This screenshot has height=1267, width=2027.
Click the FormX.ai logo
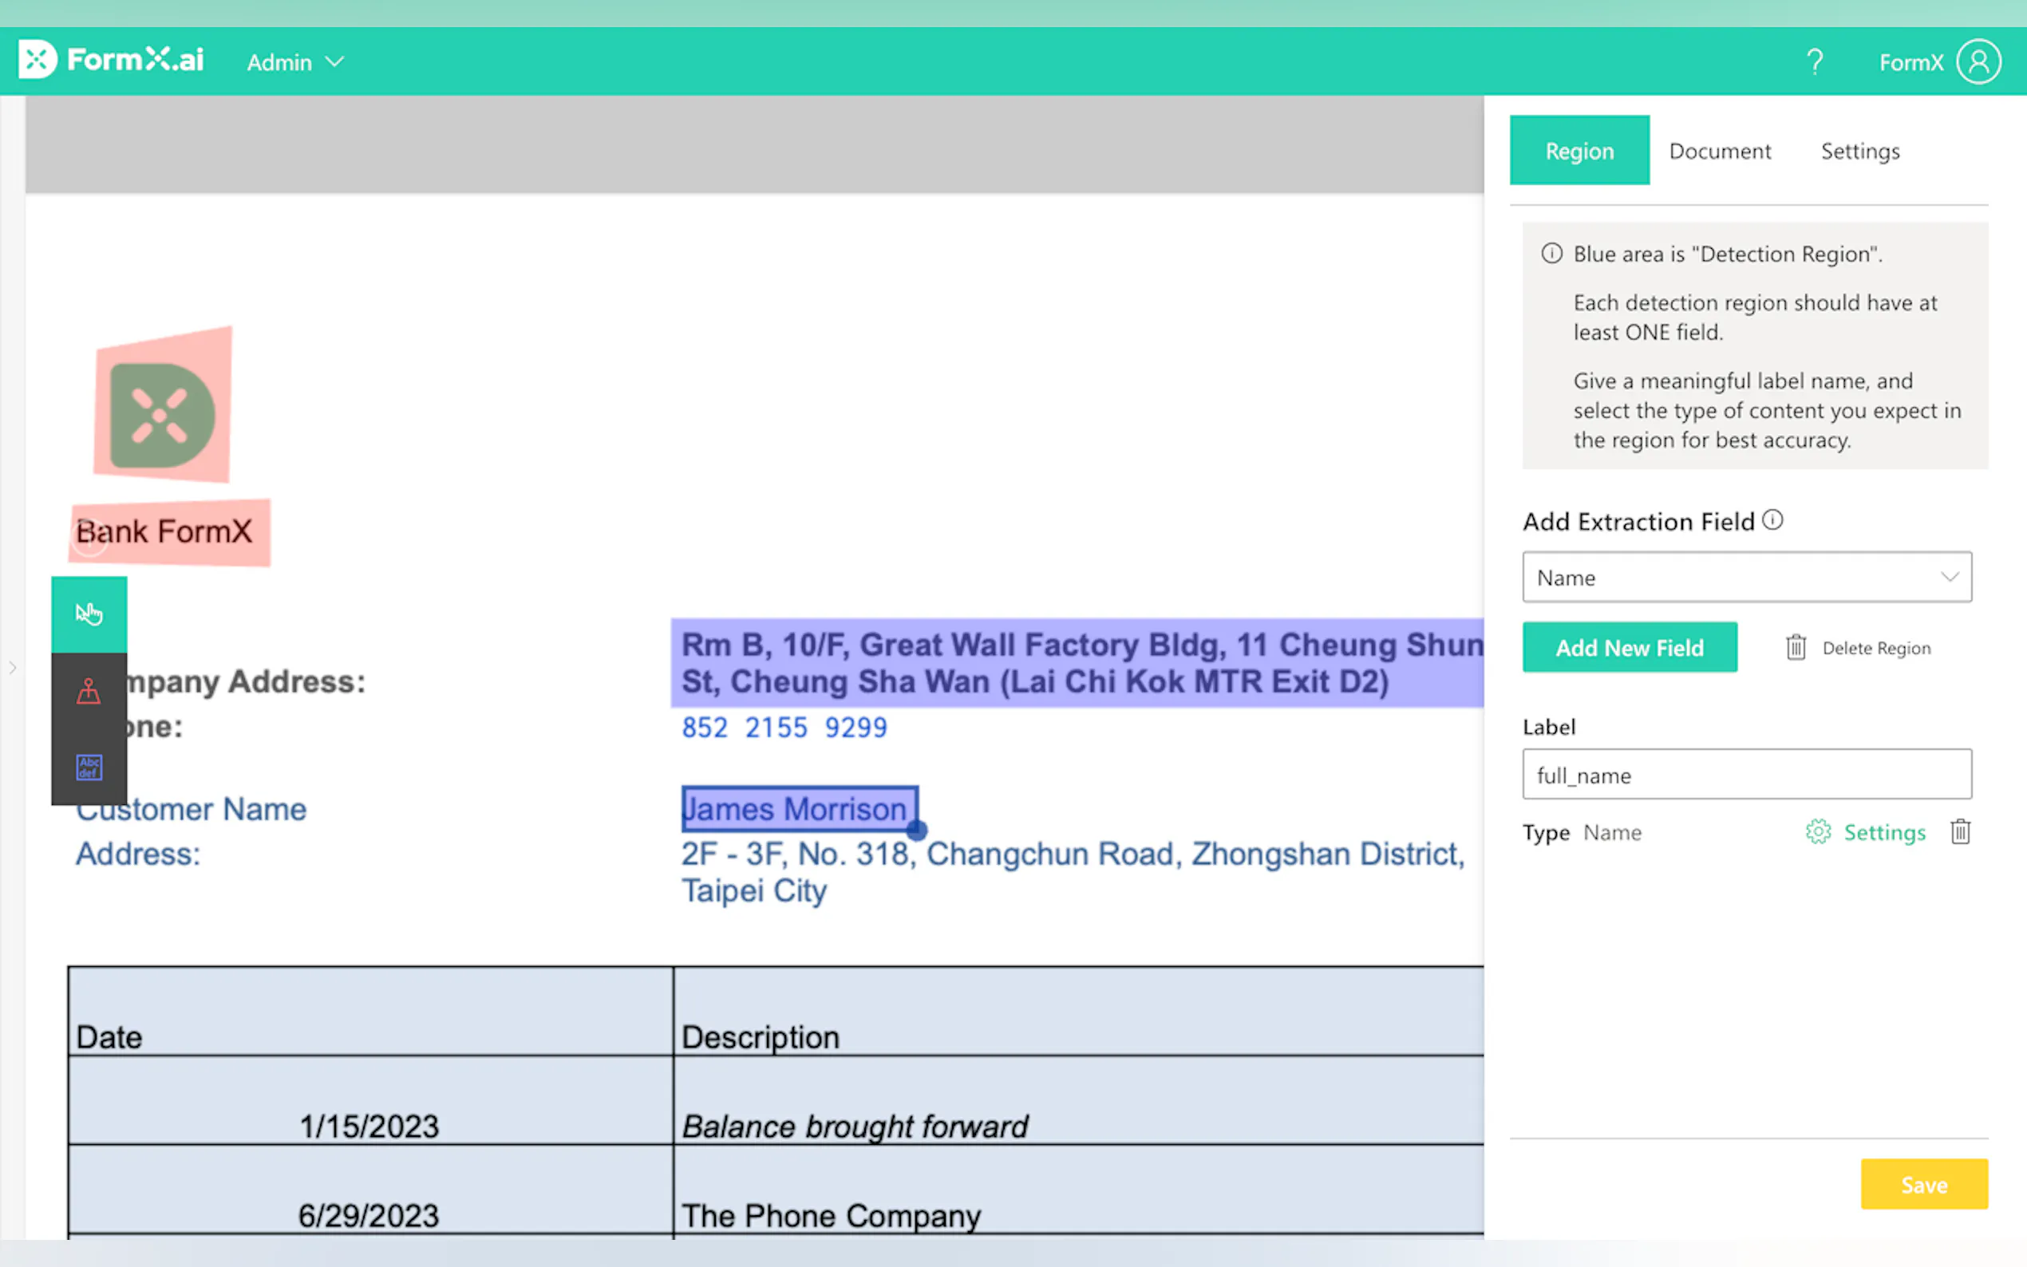click(112, 60)
